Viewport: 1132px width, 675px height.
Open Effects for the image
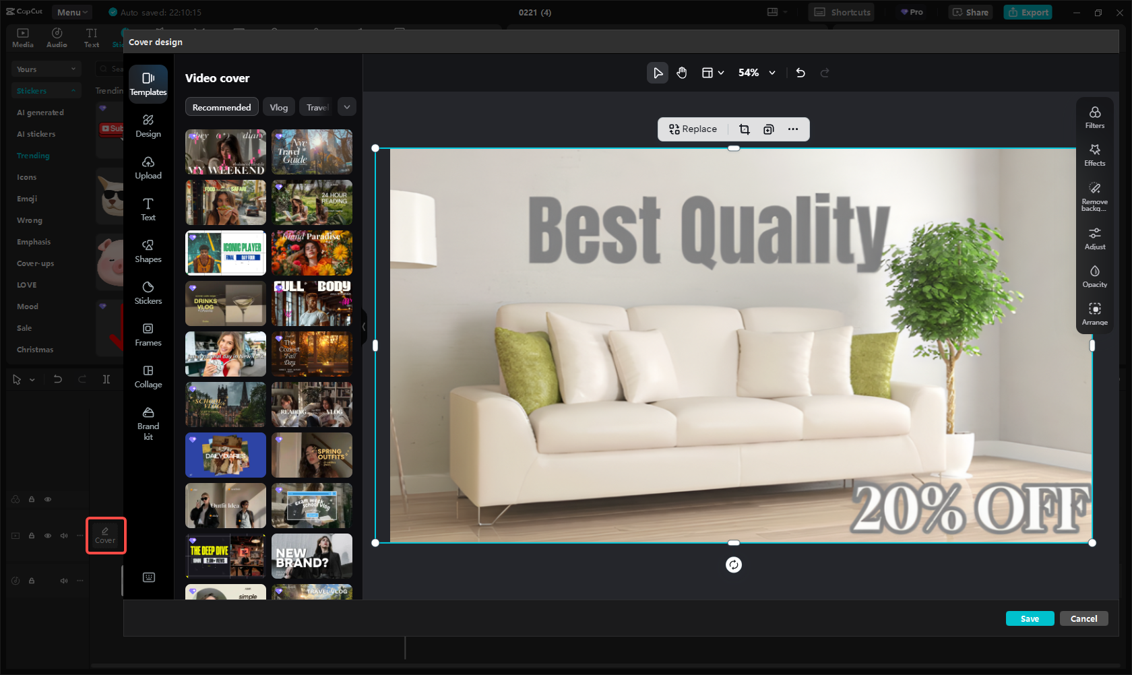[x=1095, y=155]
